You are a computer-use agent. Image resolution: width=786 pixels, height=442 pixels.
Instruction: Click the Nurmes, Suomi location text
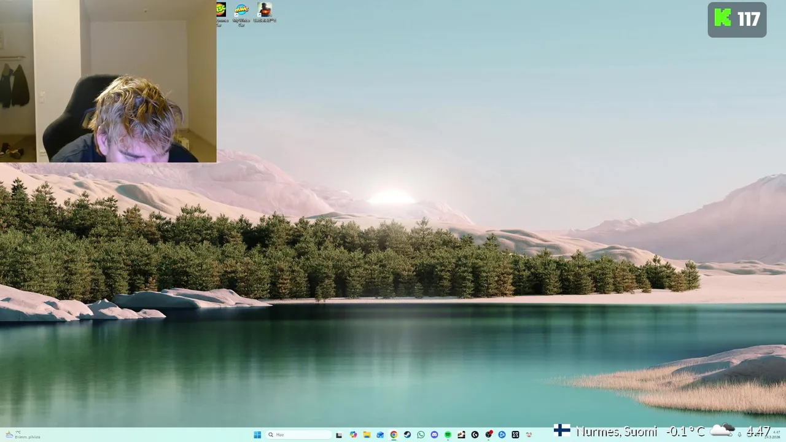(x=617, y=432)
